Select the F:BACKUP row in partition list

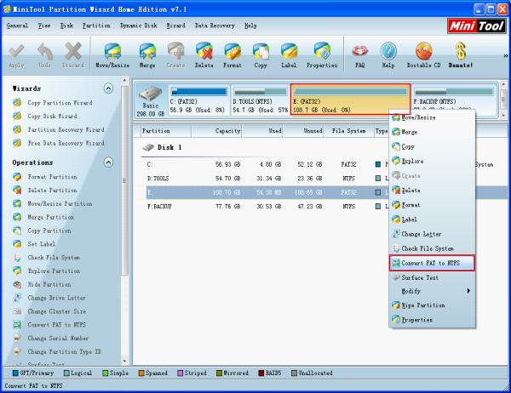255,207
